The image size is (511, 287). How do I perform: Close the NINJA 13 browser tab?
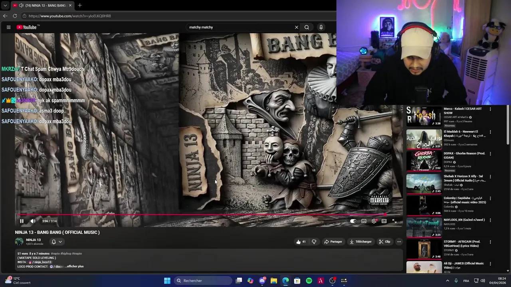70,5
